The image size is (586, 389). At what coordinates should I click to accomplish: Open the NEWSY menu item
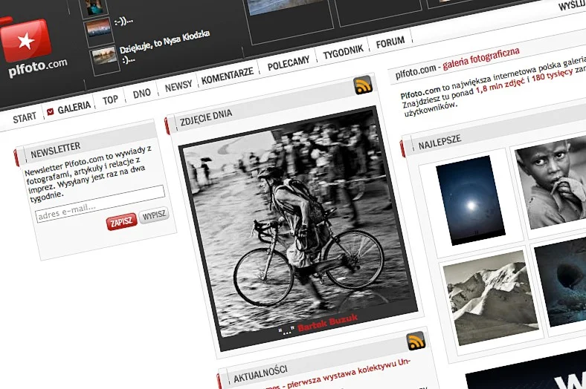coord(178,86)
